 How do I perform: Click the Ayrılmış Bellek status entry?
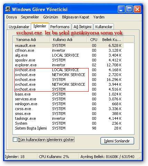[x=107, y=157]
